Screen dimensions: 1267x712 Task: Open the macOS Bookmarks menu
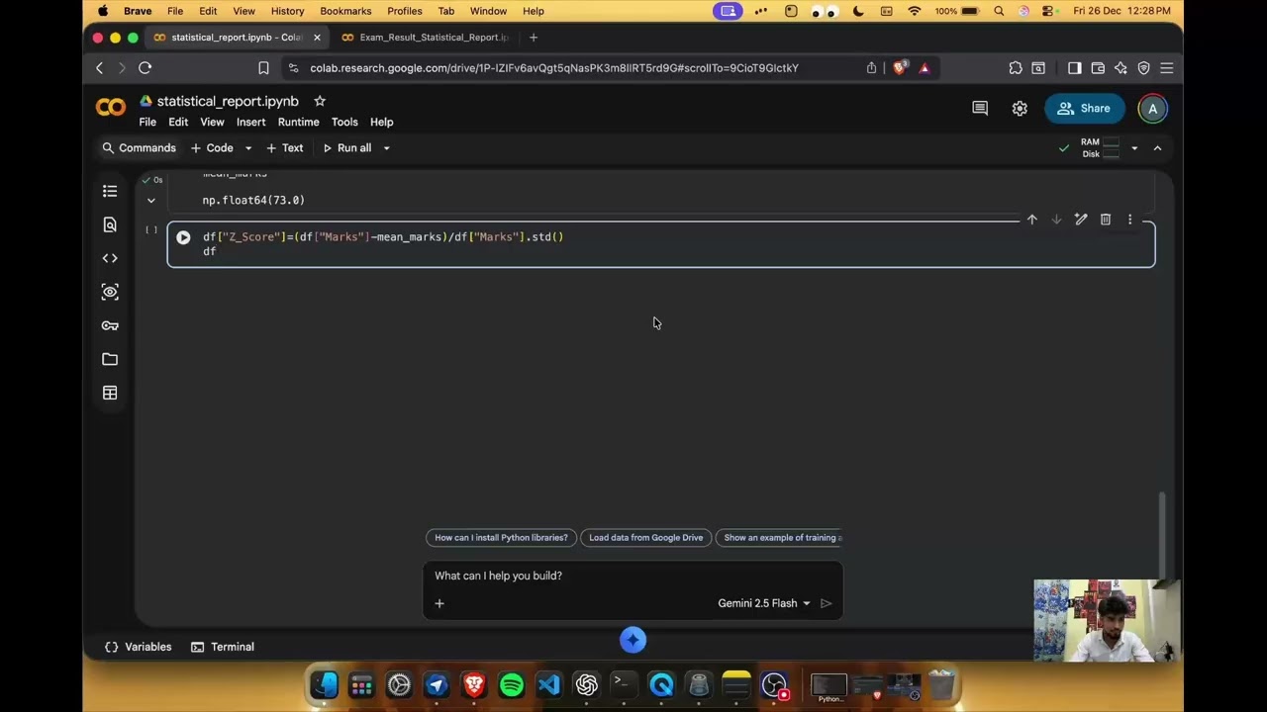[x=345, y=11]
